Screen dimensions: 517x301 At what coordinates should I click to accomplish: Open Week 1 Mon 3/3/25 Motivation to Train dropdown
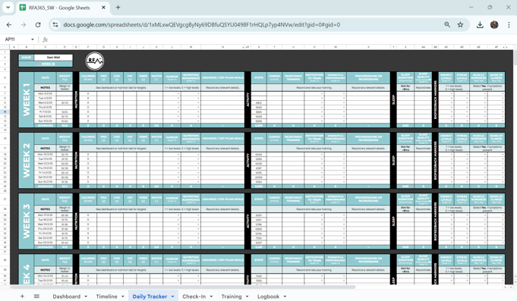pyautogui.click(x=322, y=94)
